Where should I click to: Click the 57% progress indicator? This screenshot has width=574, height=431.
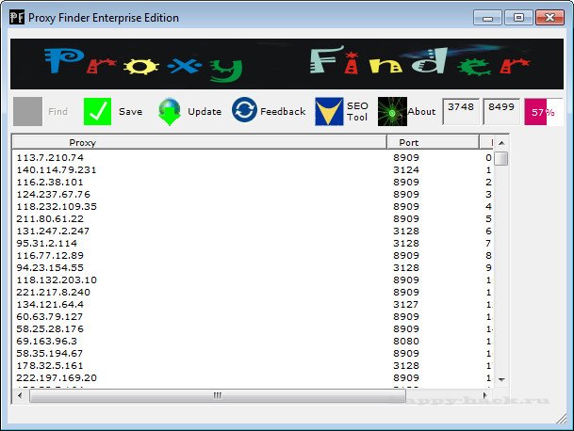[x=543, y=112]
